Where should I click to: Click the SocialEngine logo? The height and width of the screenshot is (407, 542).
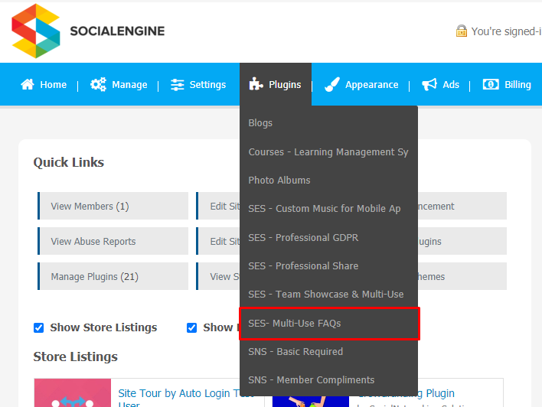(x=88, y=31)
